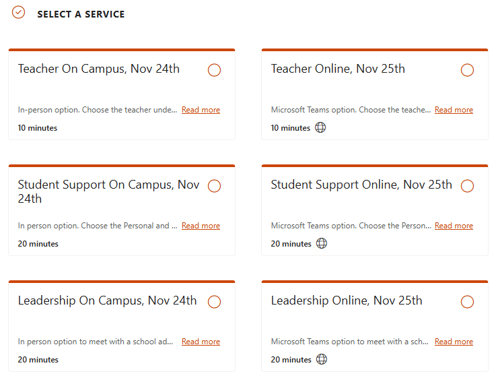Click the Select a Service heading
The height and width of the screenshot is (380, 496).
(x=81, y=14)
